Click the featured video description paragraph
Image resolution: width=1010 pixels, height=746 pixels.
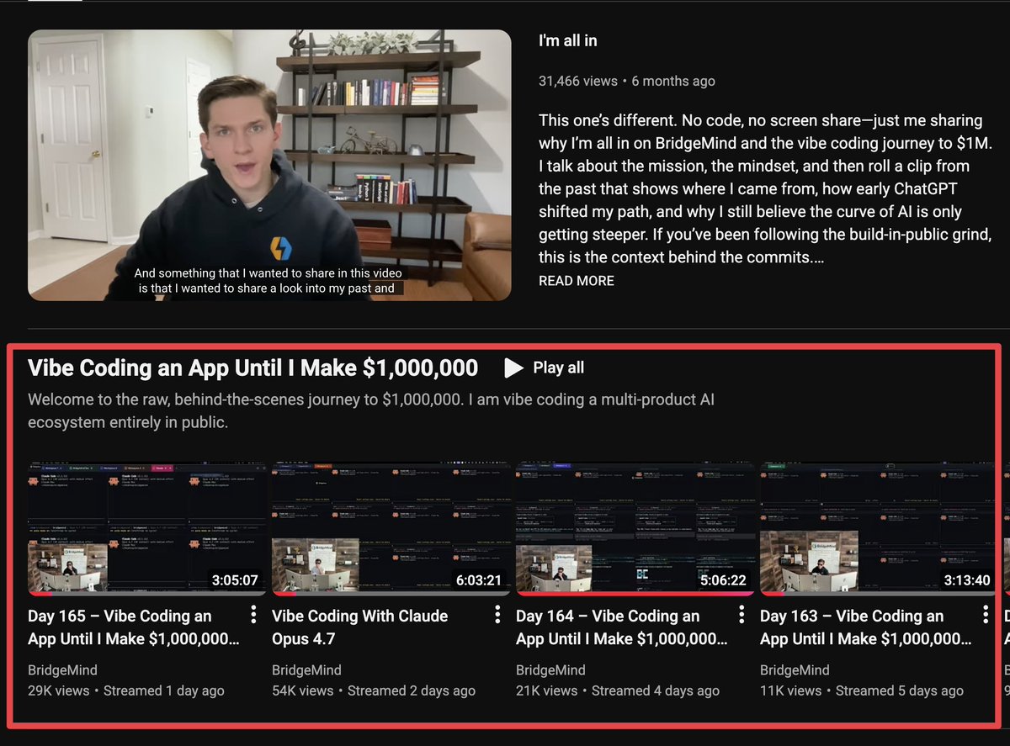pyautogui.click(x=766, y=189)
